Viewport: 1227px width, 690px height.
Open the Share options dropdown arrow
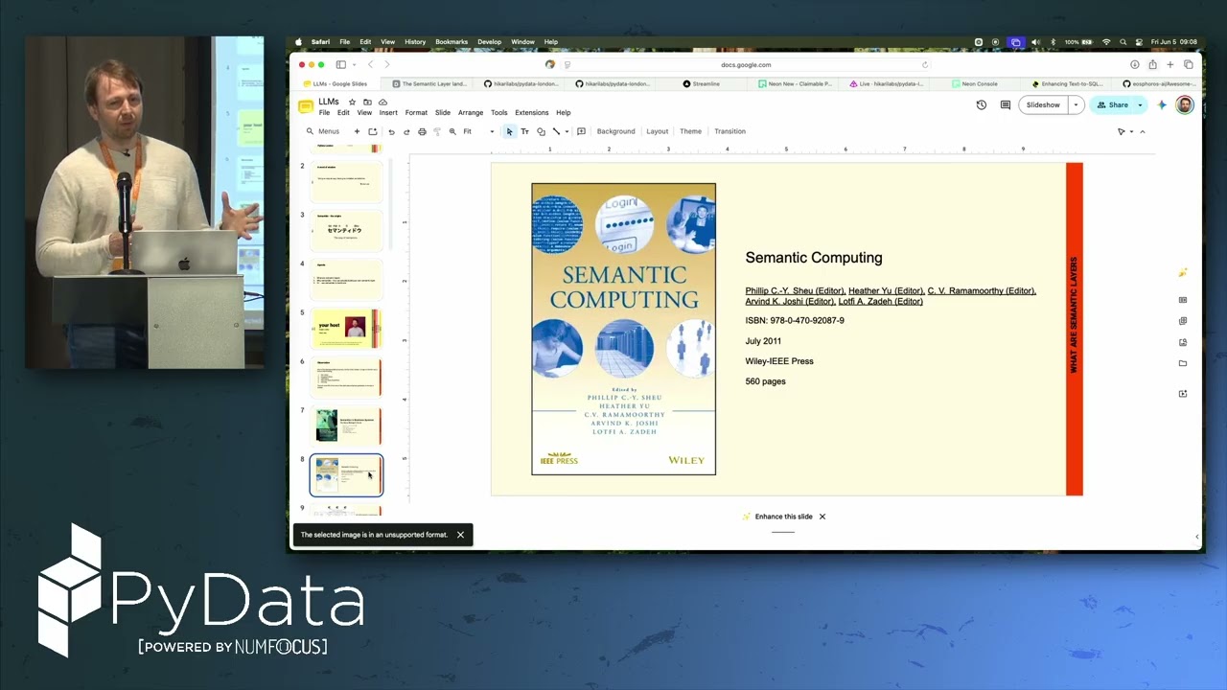1140,104
